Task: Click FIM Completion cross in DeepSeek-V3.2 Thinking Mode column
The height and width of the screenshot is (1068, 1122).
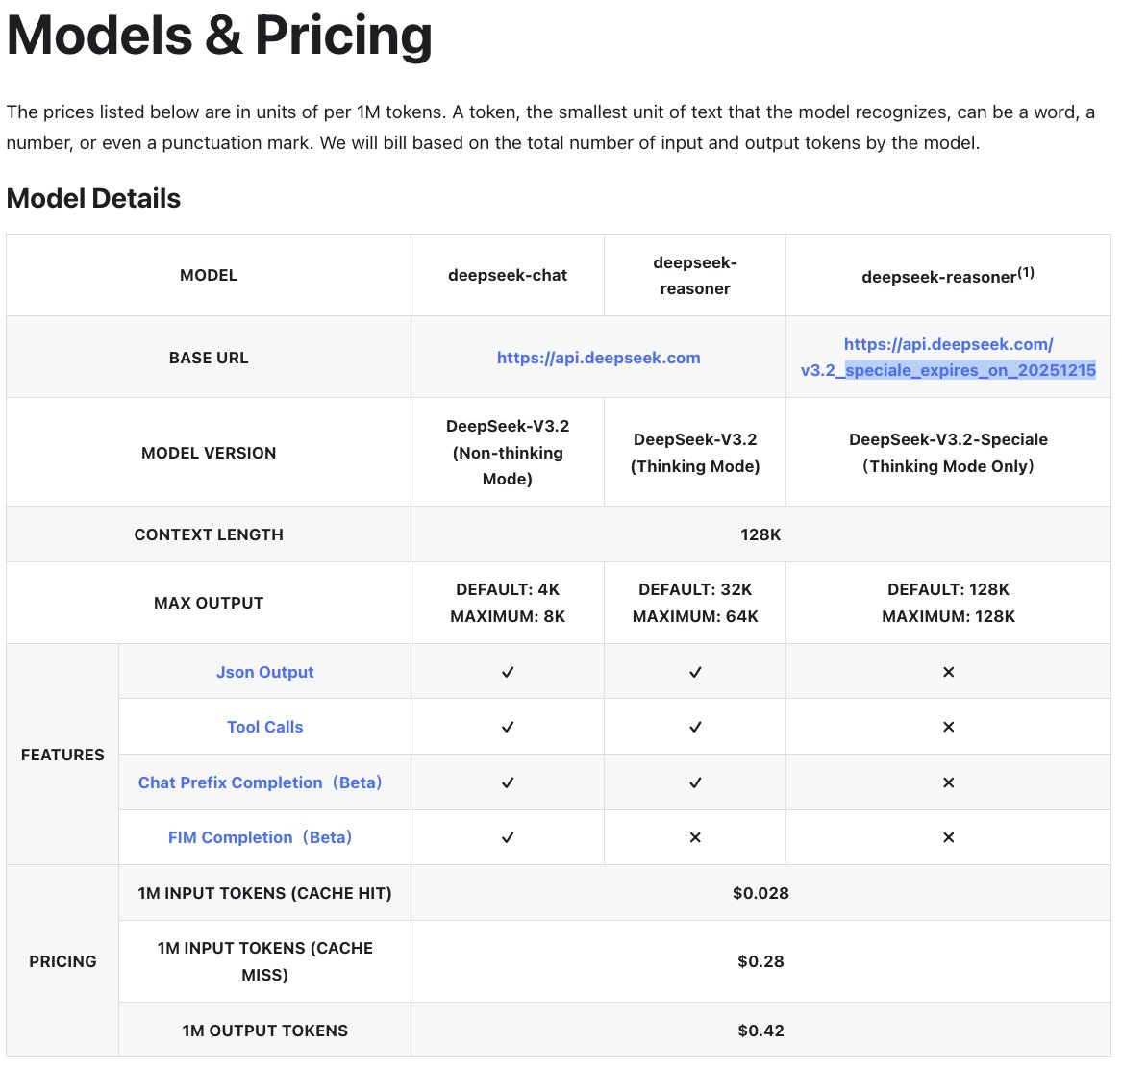Action: (695, 837)
